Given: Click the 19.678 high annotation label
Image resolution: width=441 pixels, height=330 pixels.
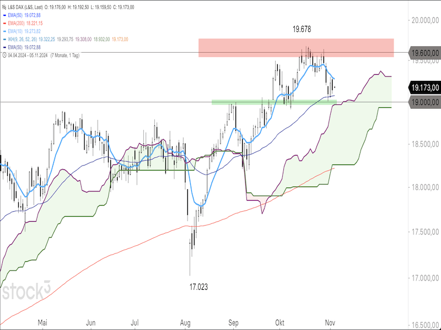Looking at the screenshot, I should pos(302,29).
